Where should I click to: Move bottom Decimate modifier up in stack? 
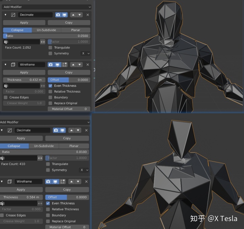(x=71, y=130)
